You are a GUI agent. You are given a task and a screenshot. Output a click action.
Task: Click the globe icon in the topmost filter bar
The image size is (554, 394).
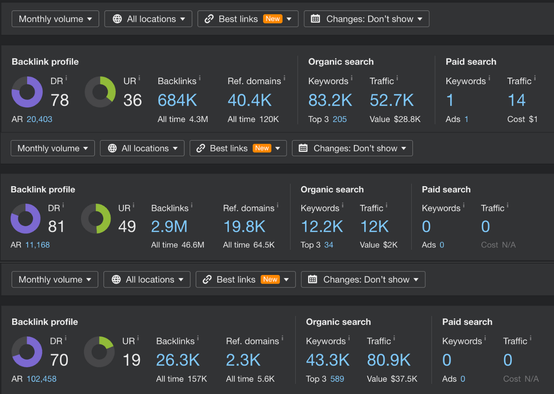click(x=117, y=19)
